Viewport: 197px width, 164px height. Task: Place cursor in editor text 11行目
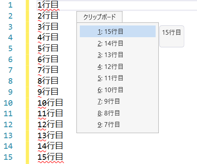(50, 113)
